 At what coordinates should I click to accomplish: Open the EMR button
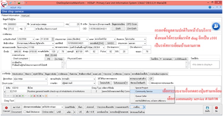coord(118,29)
